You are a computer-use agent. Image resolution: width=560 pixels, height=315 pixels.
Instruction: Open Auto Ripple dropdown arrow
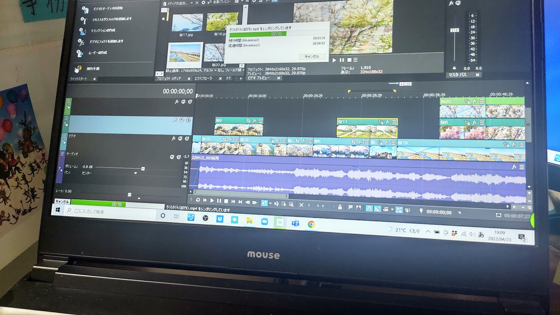[392, 209]
